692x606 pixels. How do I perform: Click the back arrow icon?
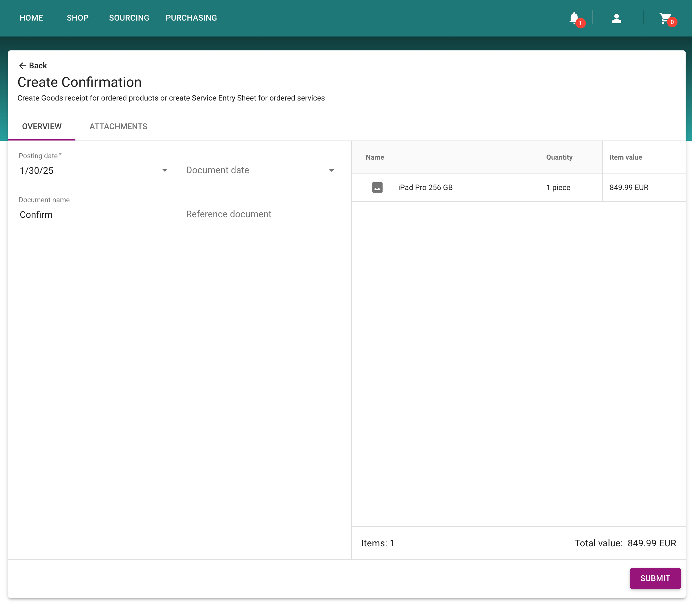coord(22,65)
